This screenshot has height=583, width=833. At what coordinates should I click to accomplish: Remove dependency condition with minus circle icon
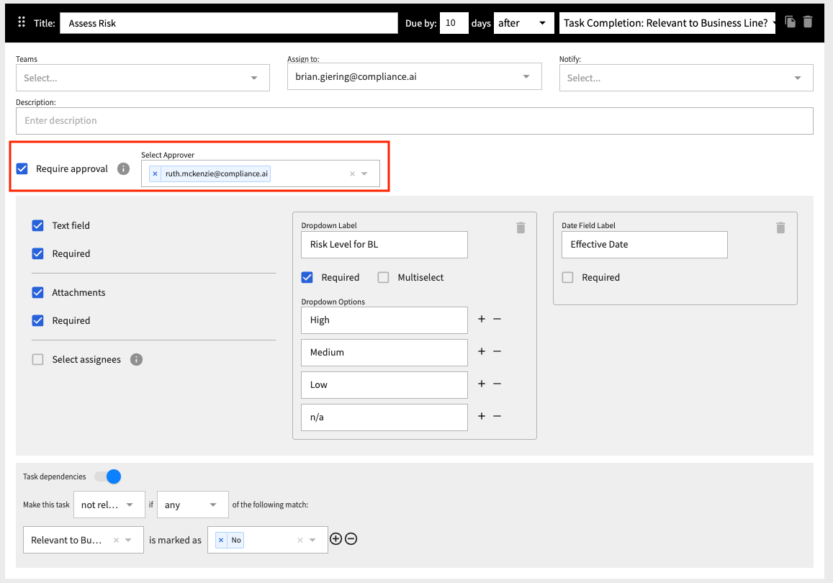351,538
